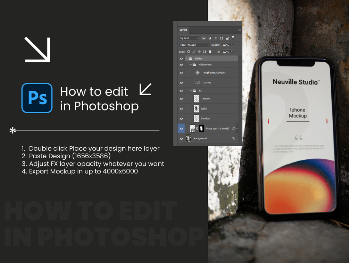This screenshot has width=349, height=263.
Task: Select the Shadow layer thumbnail
Action: (x=196, y=119)
